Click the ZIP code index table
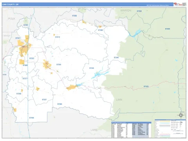188x141 pixels. [131, 130]
